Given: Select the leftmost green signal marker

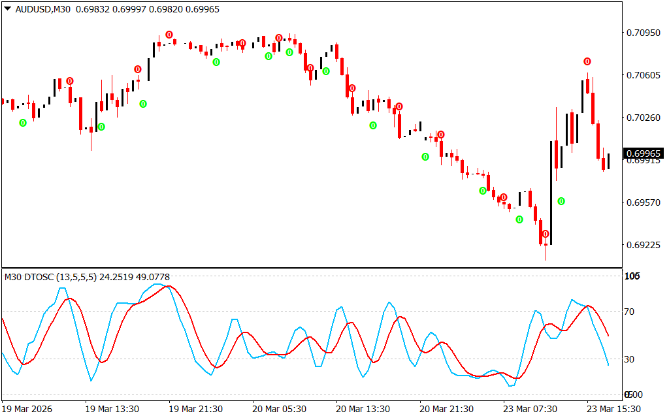Looking at the screenshot, I should click(x=23, y=123).
